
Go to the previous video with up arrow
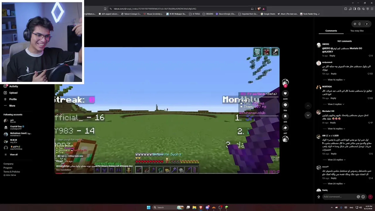[x=308, y=105]
